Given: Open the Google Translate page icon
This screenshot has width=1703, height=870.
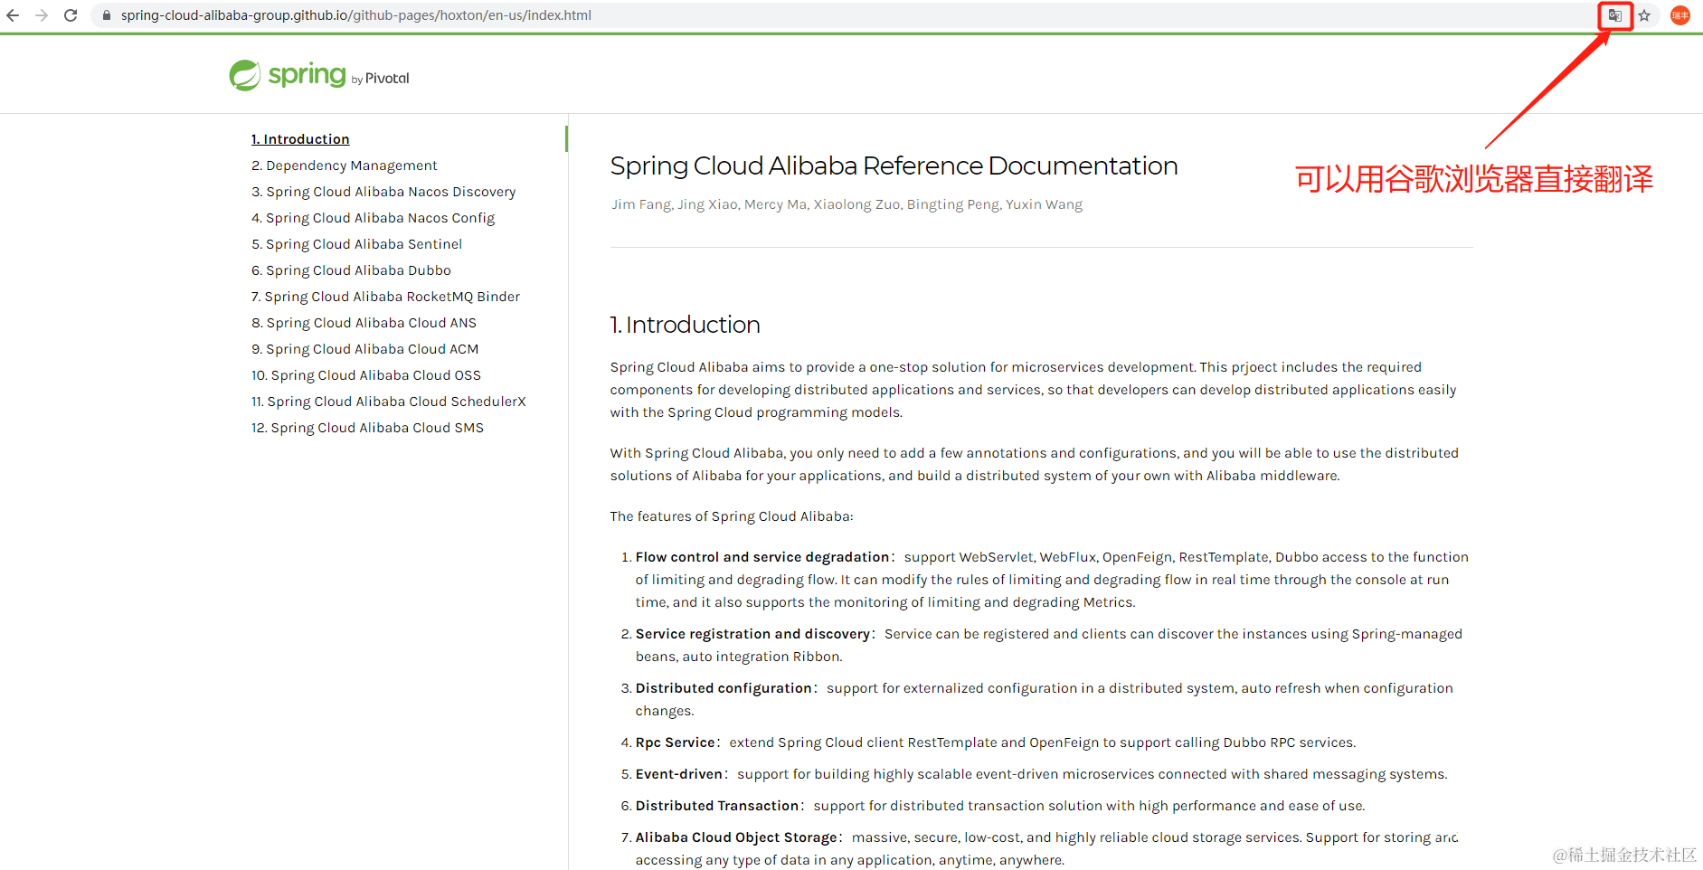Looking at the screenshot, I should pyautogui.click(x=1615, y=15).
